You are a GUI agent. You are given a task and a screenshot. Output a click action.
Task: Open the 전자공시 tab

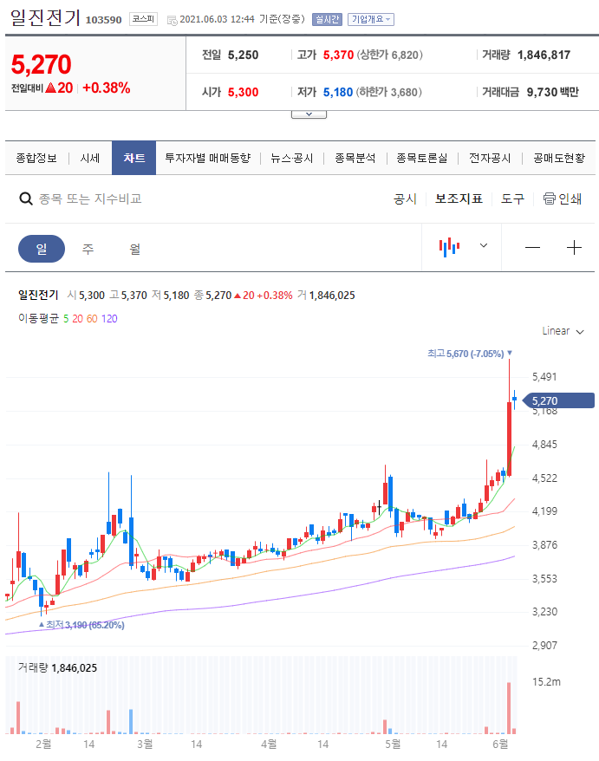[490, 158]
